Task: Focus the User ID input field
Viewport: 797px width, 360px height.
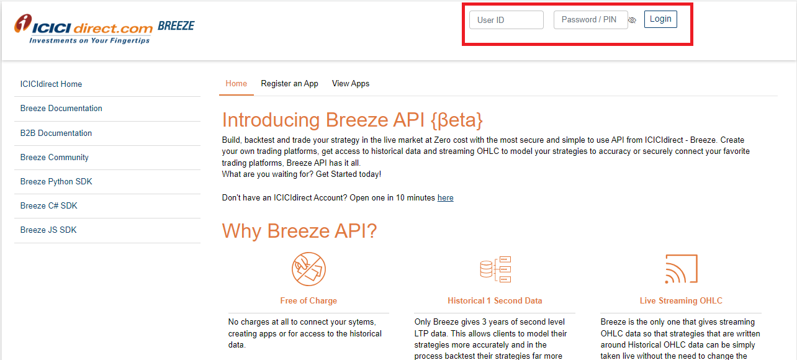Action: coord(506,20)
